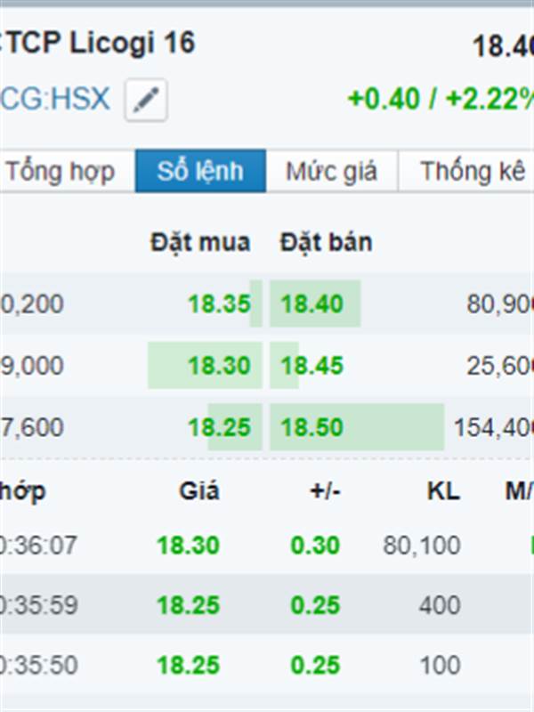Click ask volume 25,600
Viewport: 534px width, 712px height.
coord(500,366)
